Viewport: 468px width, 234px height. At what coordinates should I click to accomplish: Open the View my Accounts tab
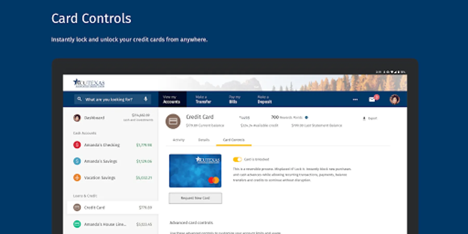point(172,99)
